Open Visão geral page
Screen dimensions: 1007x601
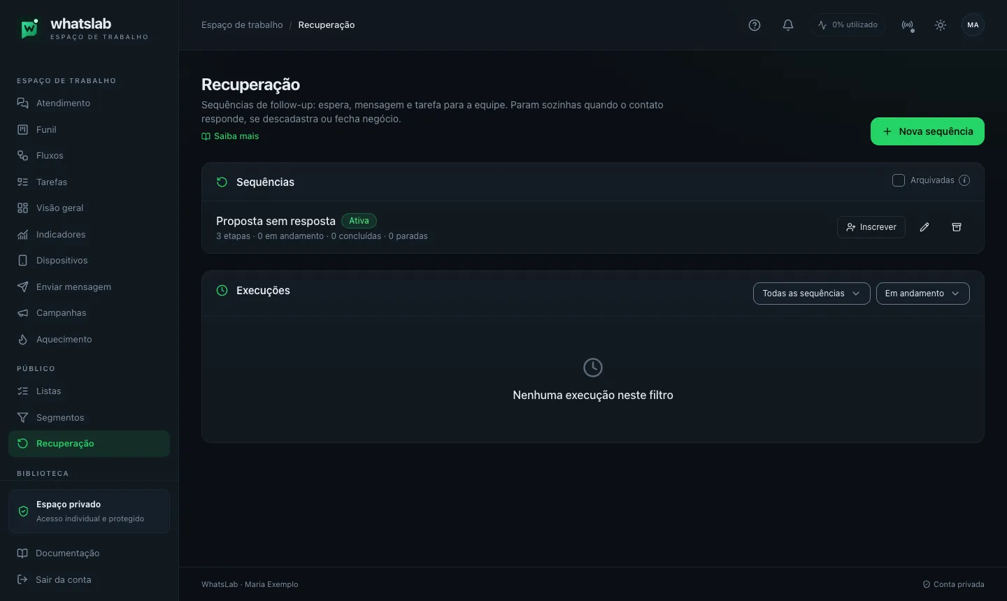pos(89,208)
